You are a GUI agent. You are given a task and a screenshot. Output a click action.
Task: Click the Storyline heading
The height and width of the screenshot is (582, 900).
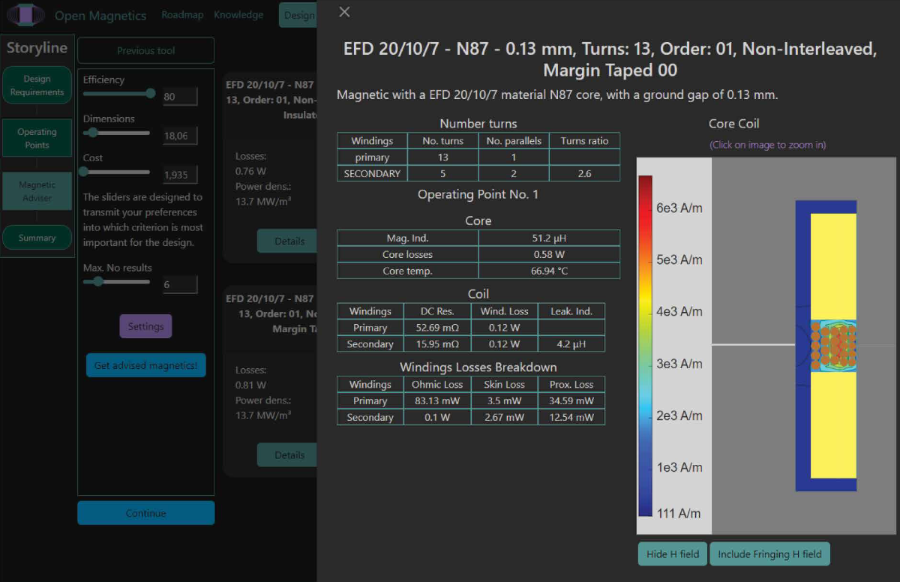[37, 48]
